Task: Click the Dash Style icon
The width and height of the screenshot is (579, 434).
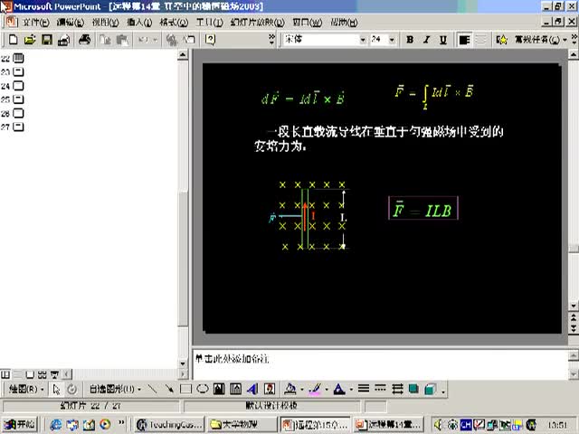Action: coord(380,389)
